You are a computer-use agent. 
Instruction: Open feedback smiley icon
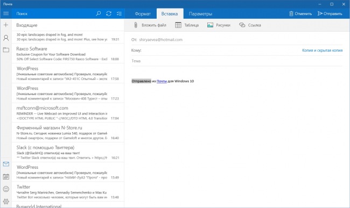[x=6, y=189]
